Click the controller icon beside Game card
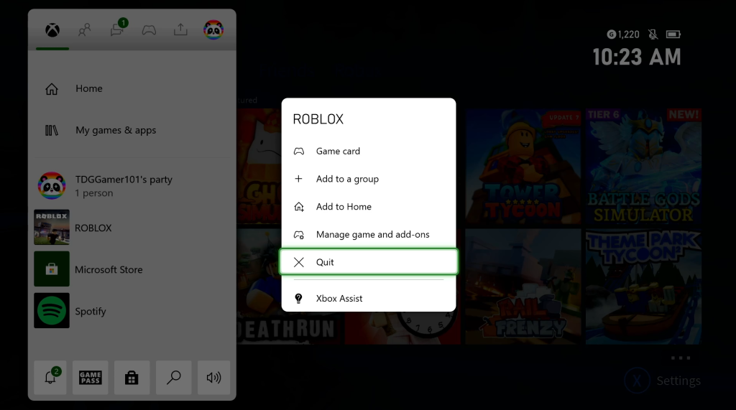 [x=299, y=151]
